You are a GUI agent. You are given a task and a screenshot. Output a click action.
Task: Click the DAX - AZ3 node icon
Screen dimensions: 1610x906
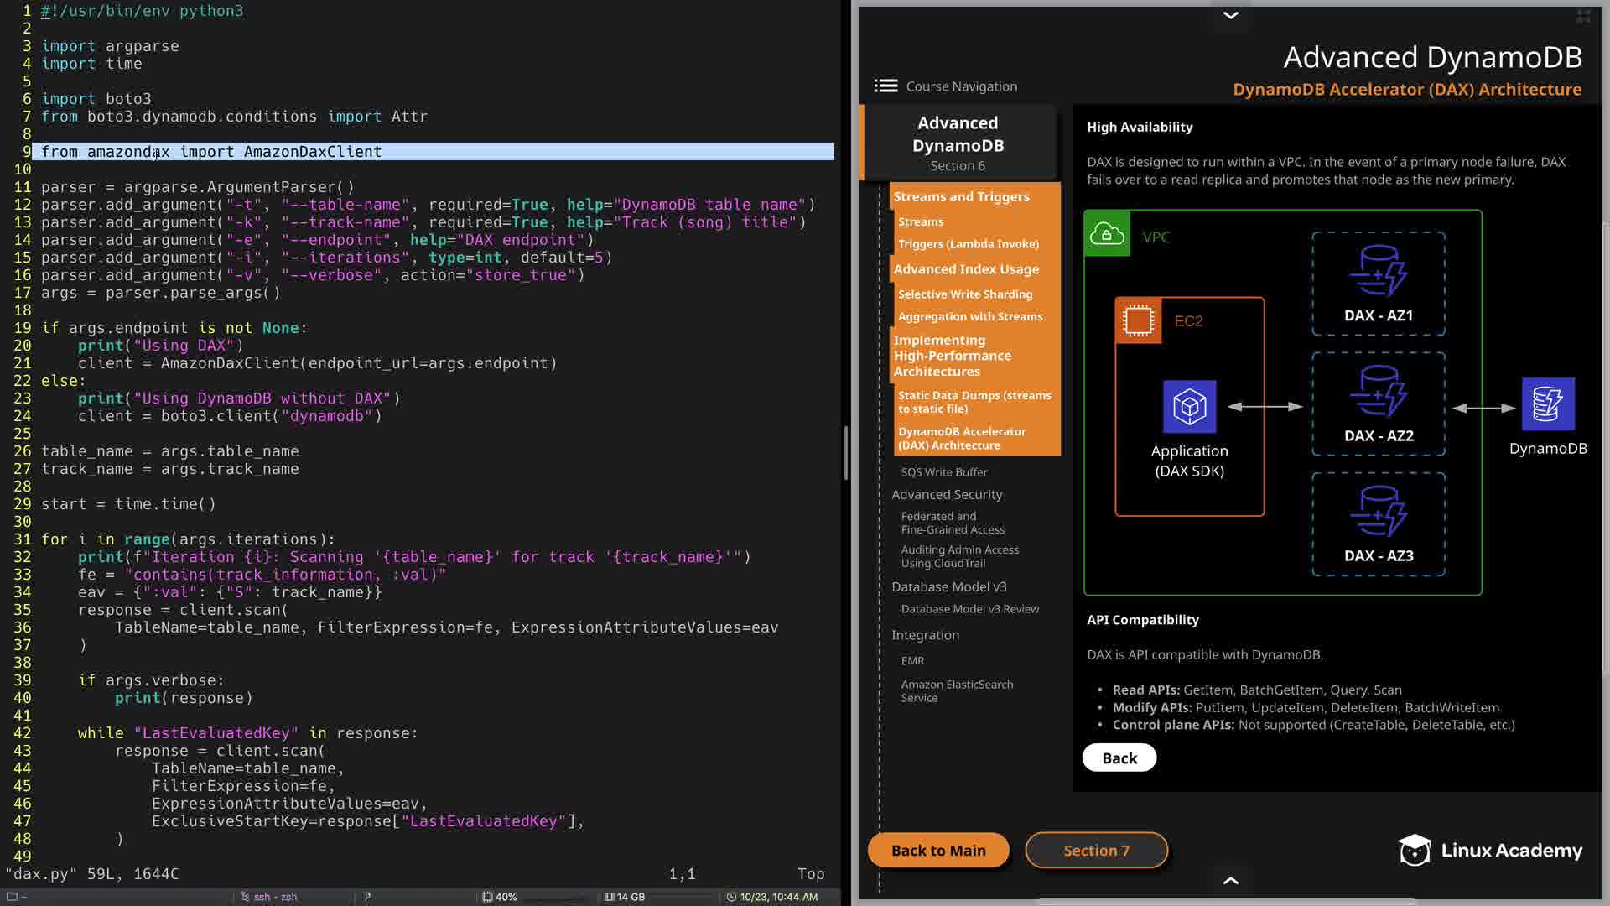click(1378, 512)
